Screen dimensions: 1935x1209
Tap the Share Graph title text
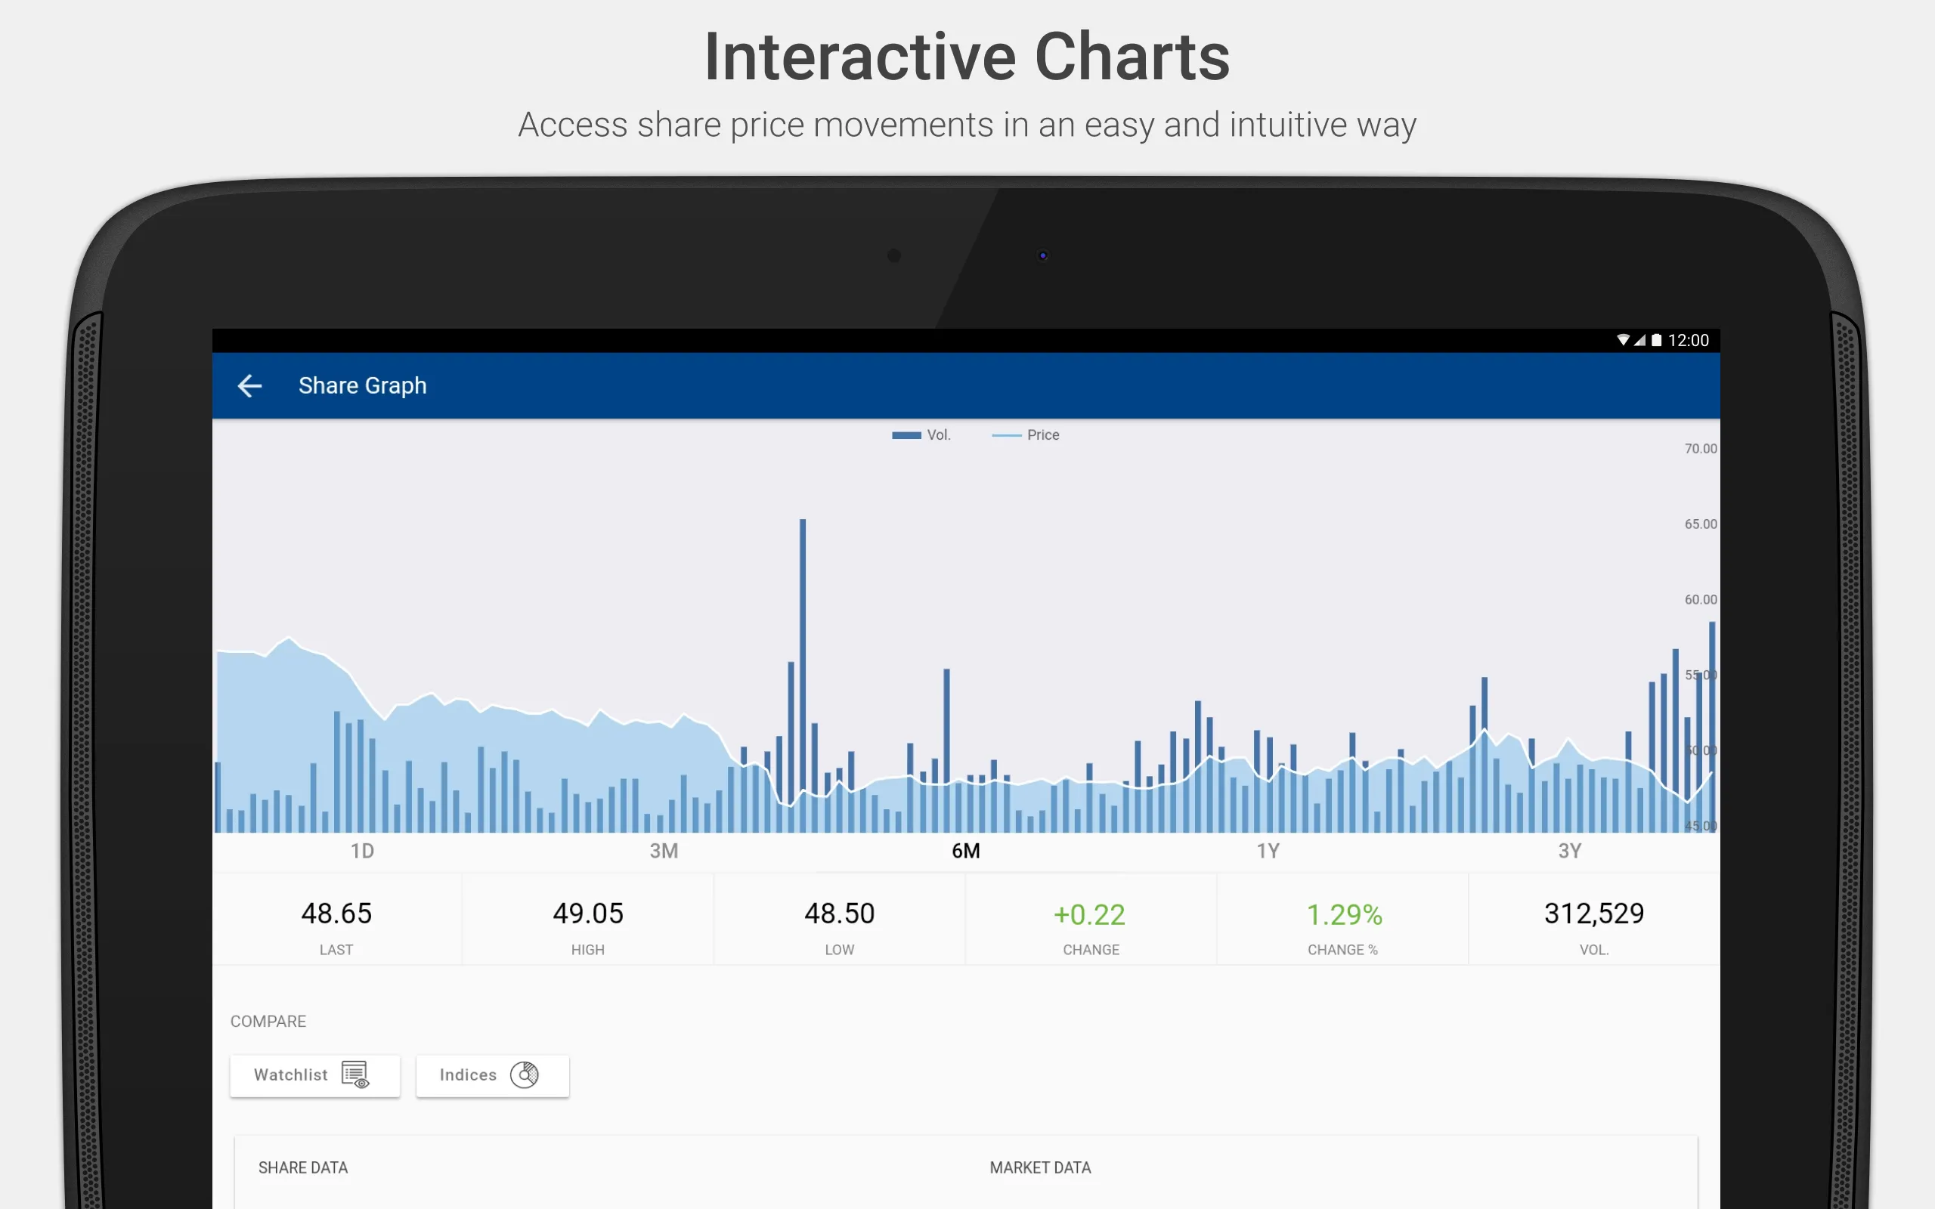pyautogui.click(x=362, y=386)
